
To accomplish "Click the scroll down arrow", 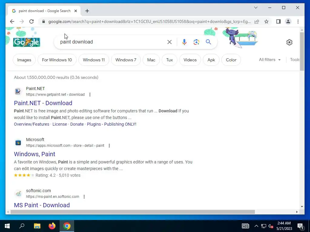I will [302, 207].
